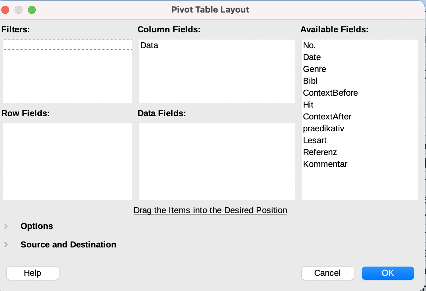
Task: Select the Data item in Column Fields
Action: (217, 45)
